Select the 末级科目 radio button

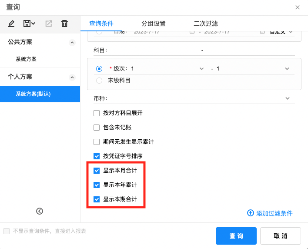click(99, 81)
